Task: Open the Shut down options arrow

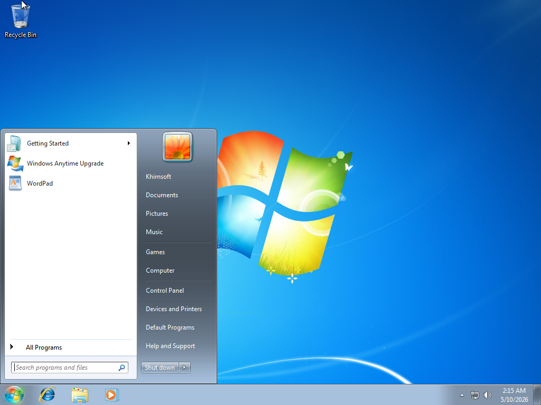Action: tap(184, 368)
